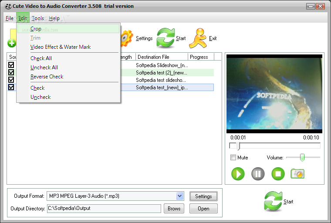Click the Exit label in toolbar
331x223 pixels.
tap(213, 38)
